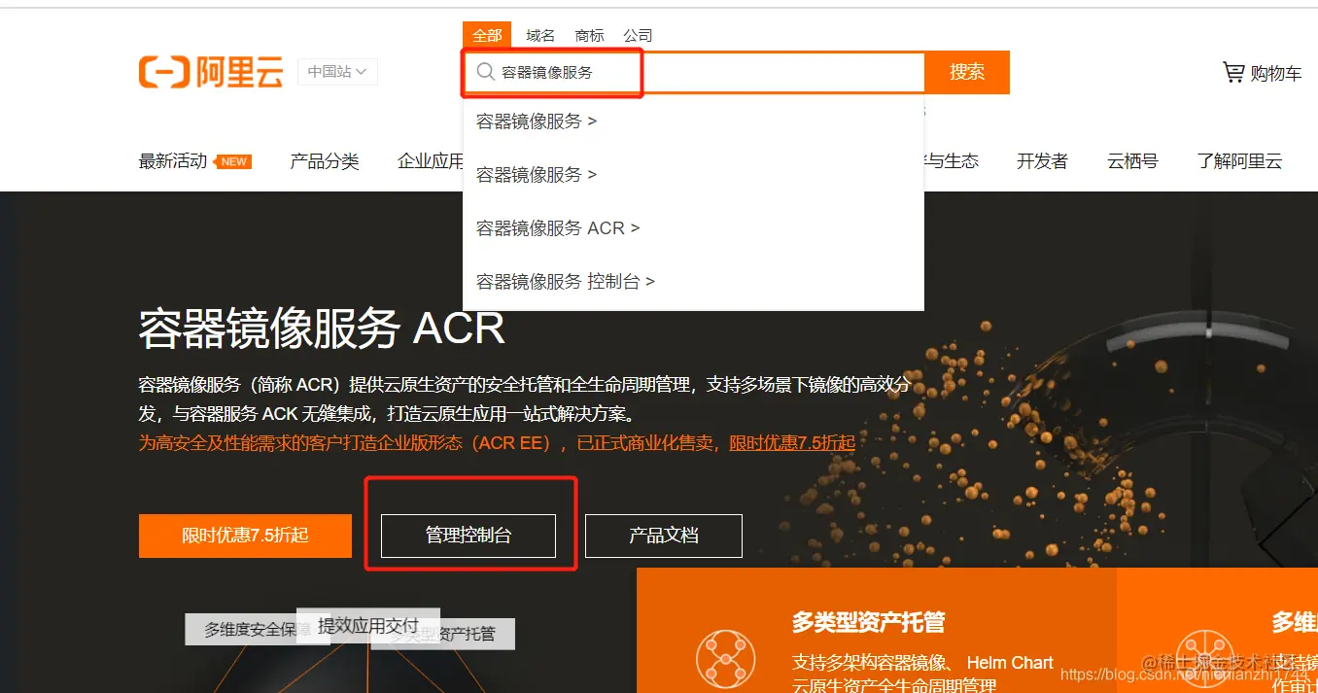Select the 商标 search tab
The width and height of the screenshot is (1318, 693).
589,35
